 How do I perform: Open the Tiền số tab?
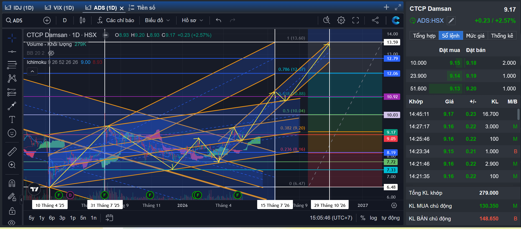[142, 8]
